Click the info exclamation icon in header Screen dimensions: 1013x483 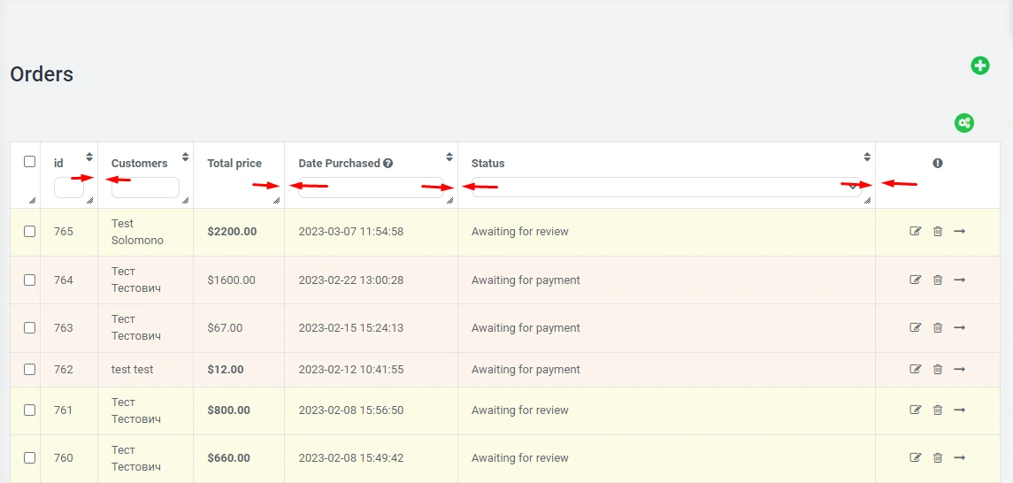click(938, 164)
